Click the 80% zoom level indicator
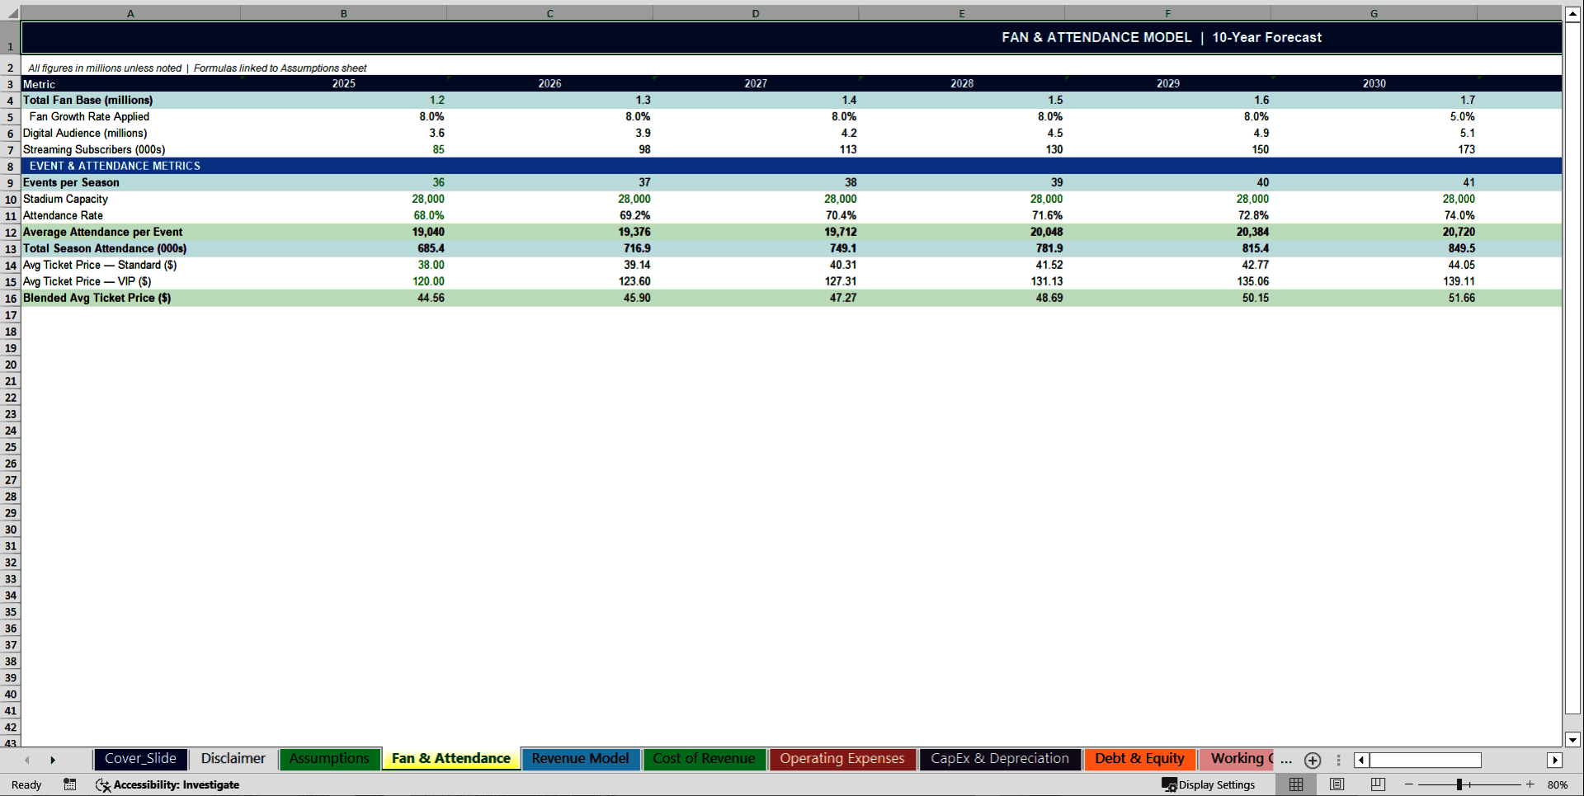1584x796 pixels. (x=1558, y=784)
